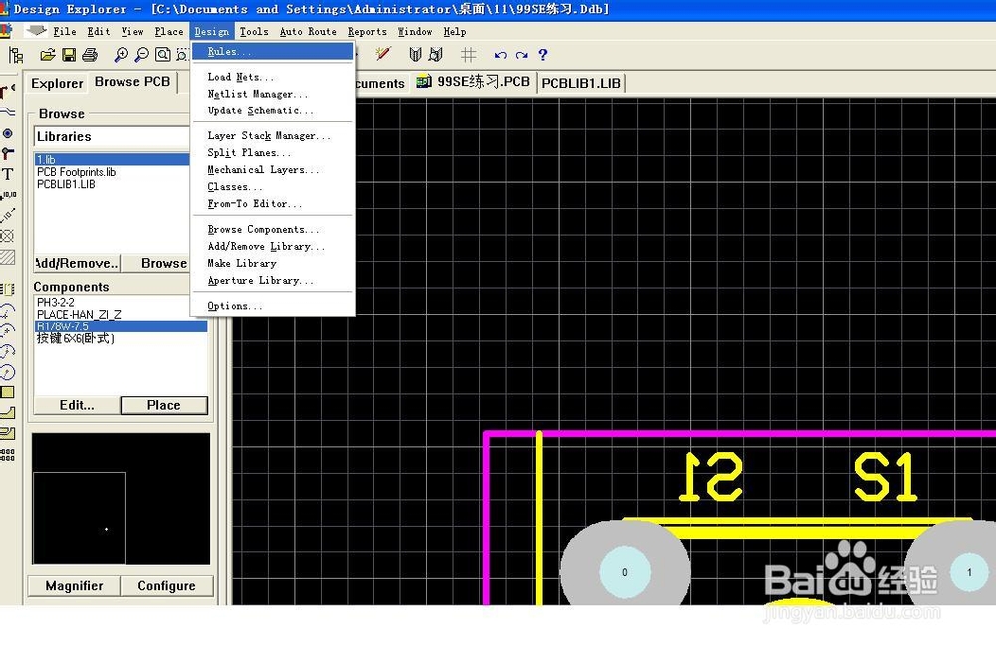Select the place string T tool
The image size is (996, 646).
pyautogui.click(x=7, y=174)
